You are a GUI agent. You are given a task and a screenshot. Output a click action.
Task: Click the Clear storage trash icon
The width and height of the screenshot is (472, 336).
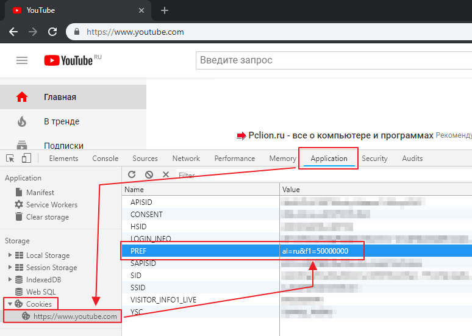point(19,216)
